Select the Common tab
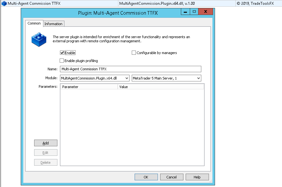This screenshot has height=187, width=282. [x=34, y=23]
